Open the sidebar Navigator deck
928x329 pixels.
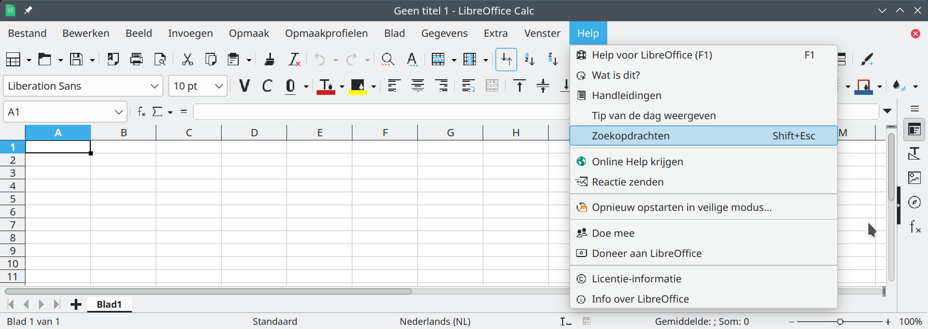point(915,202)
